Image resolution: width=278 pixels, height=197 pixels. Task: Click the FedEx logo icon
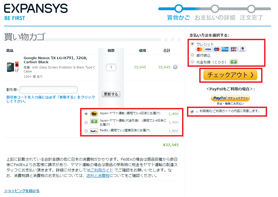click(x=94, y=131)
